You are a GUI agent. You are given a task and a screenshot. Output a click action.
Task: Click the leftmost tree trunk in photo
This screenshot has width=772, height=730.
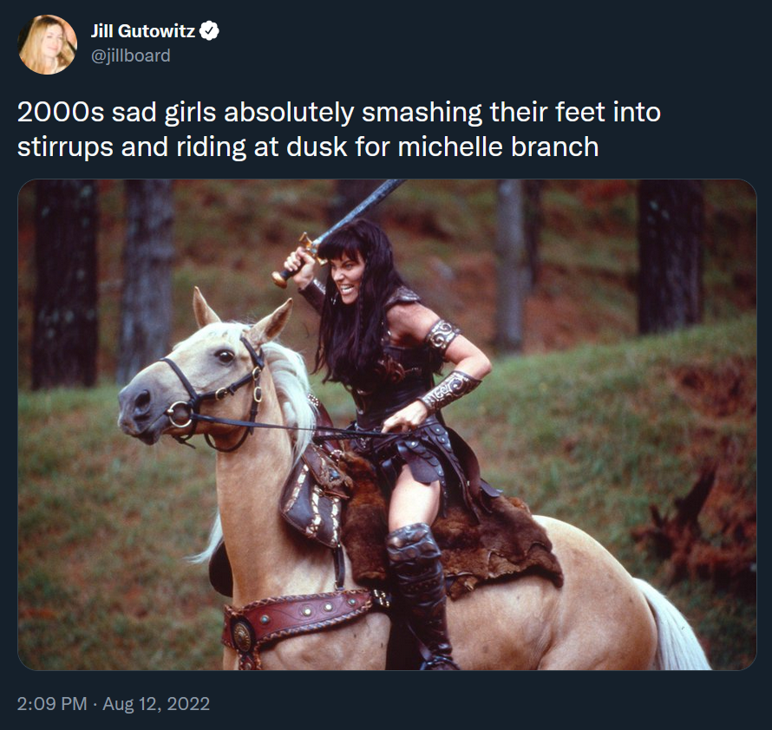click(x=65, y=284)
